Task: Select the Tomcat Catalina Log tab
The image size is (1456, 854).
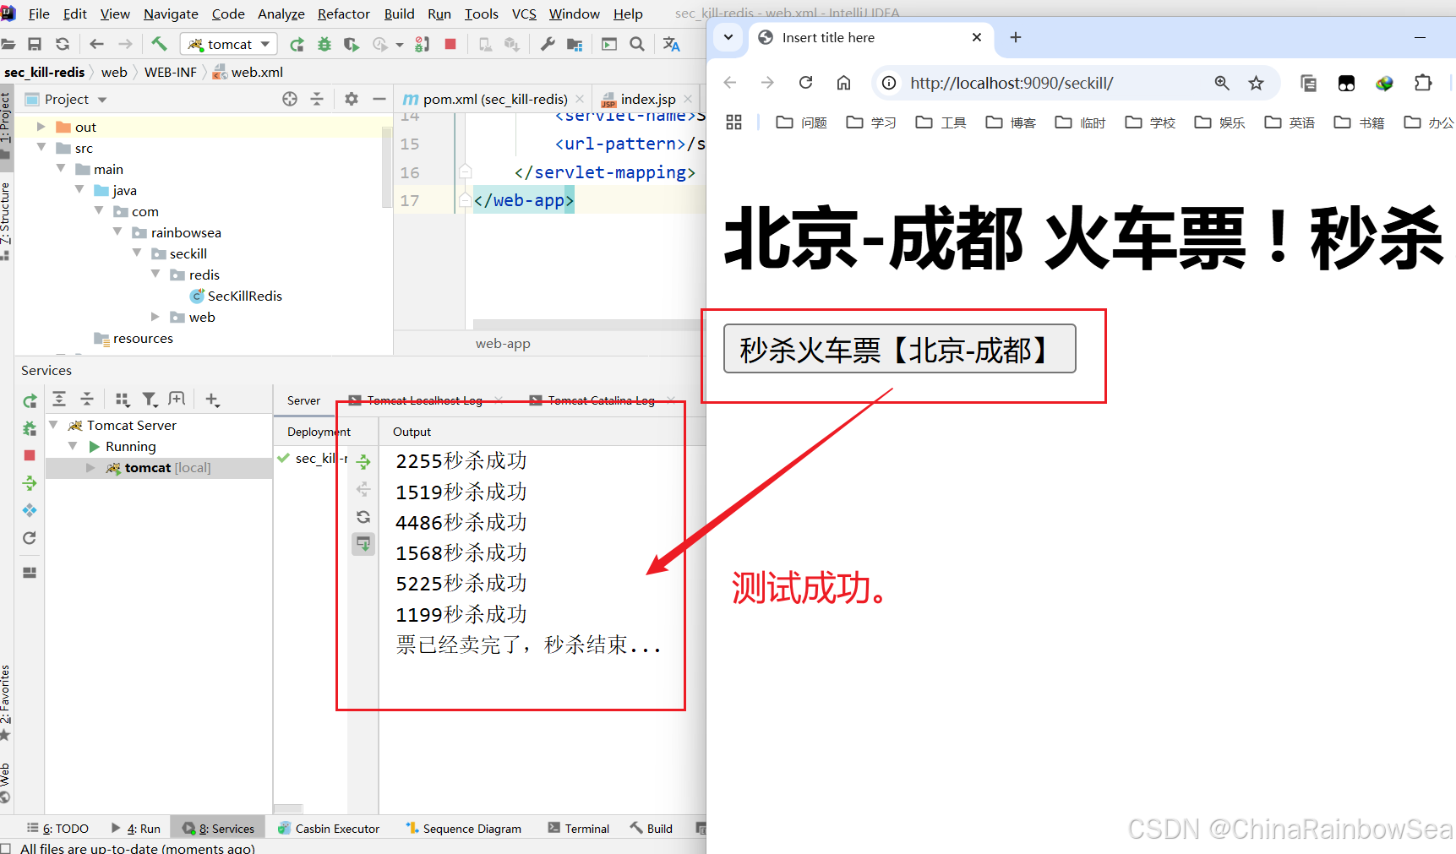Action: click(601, 400)
